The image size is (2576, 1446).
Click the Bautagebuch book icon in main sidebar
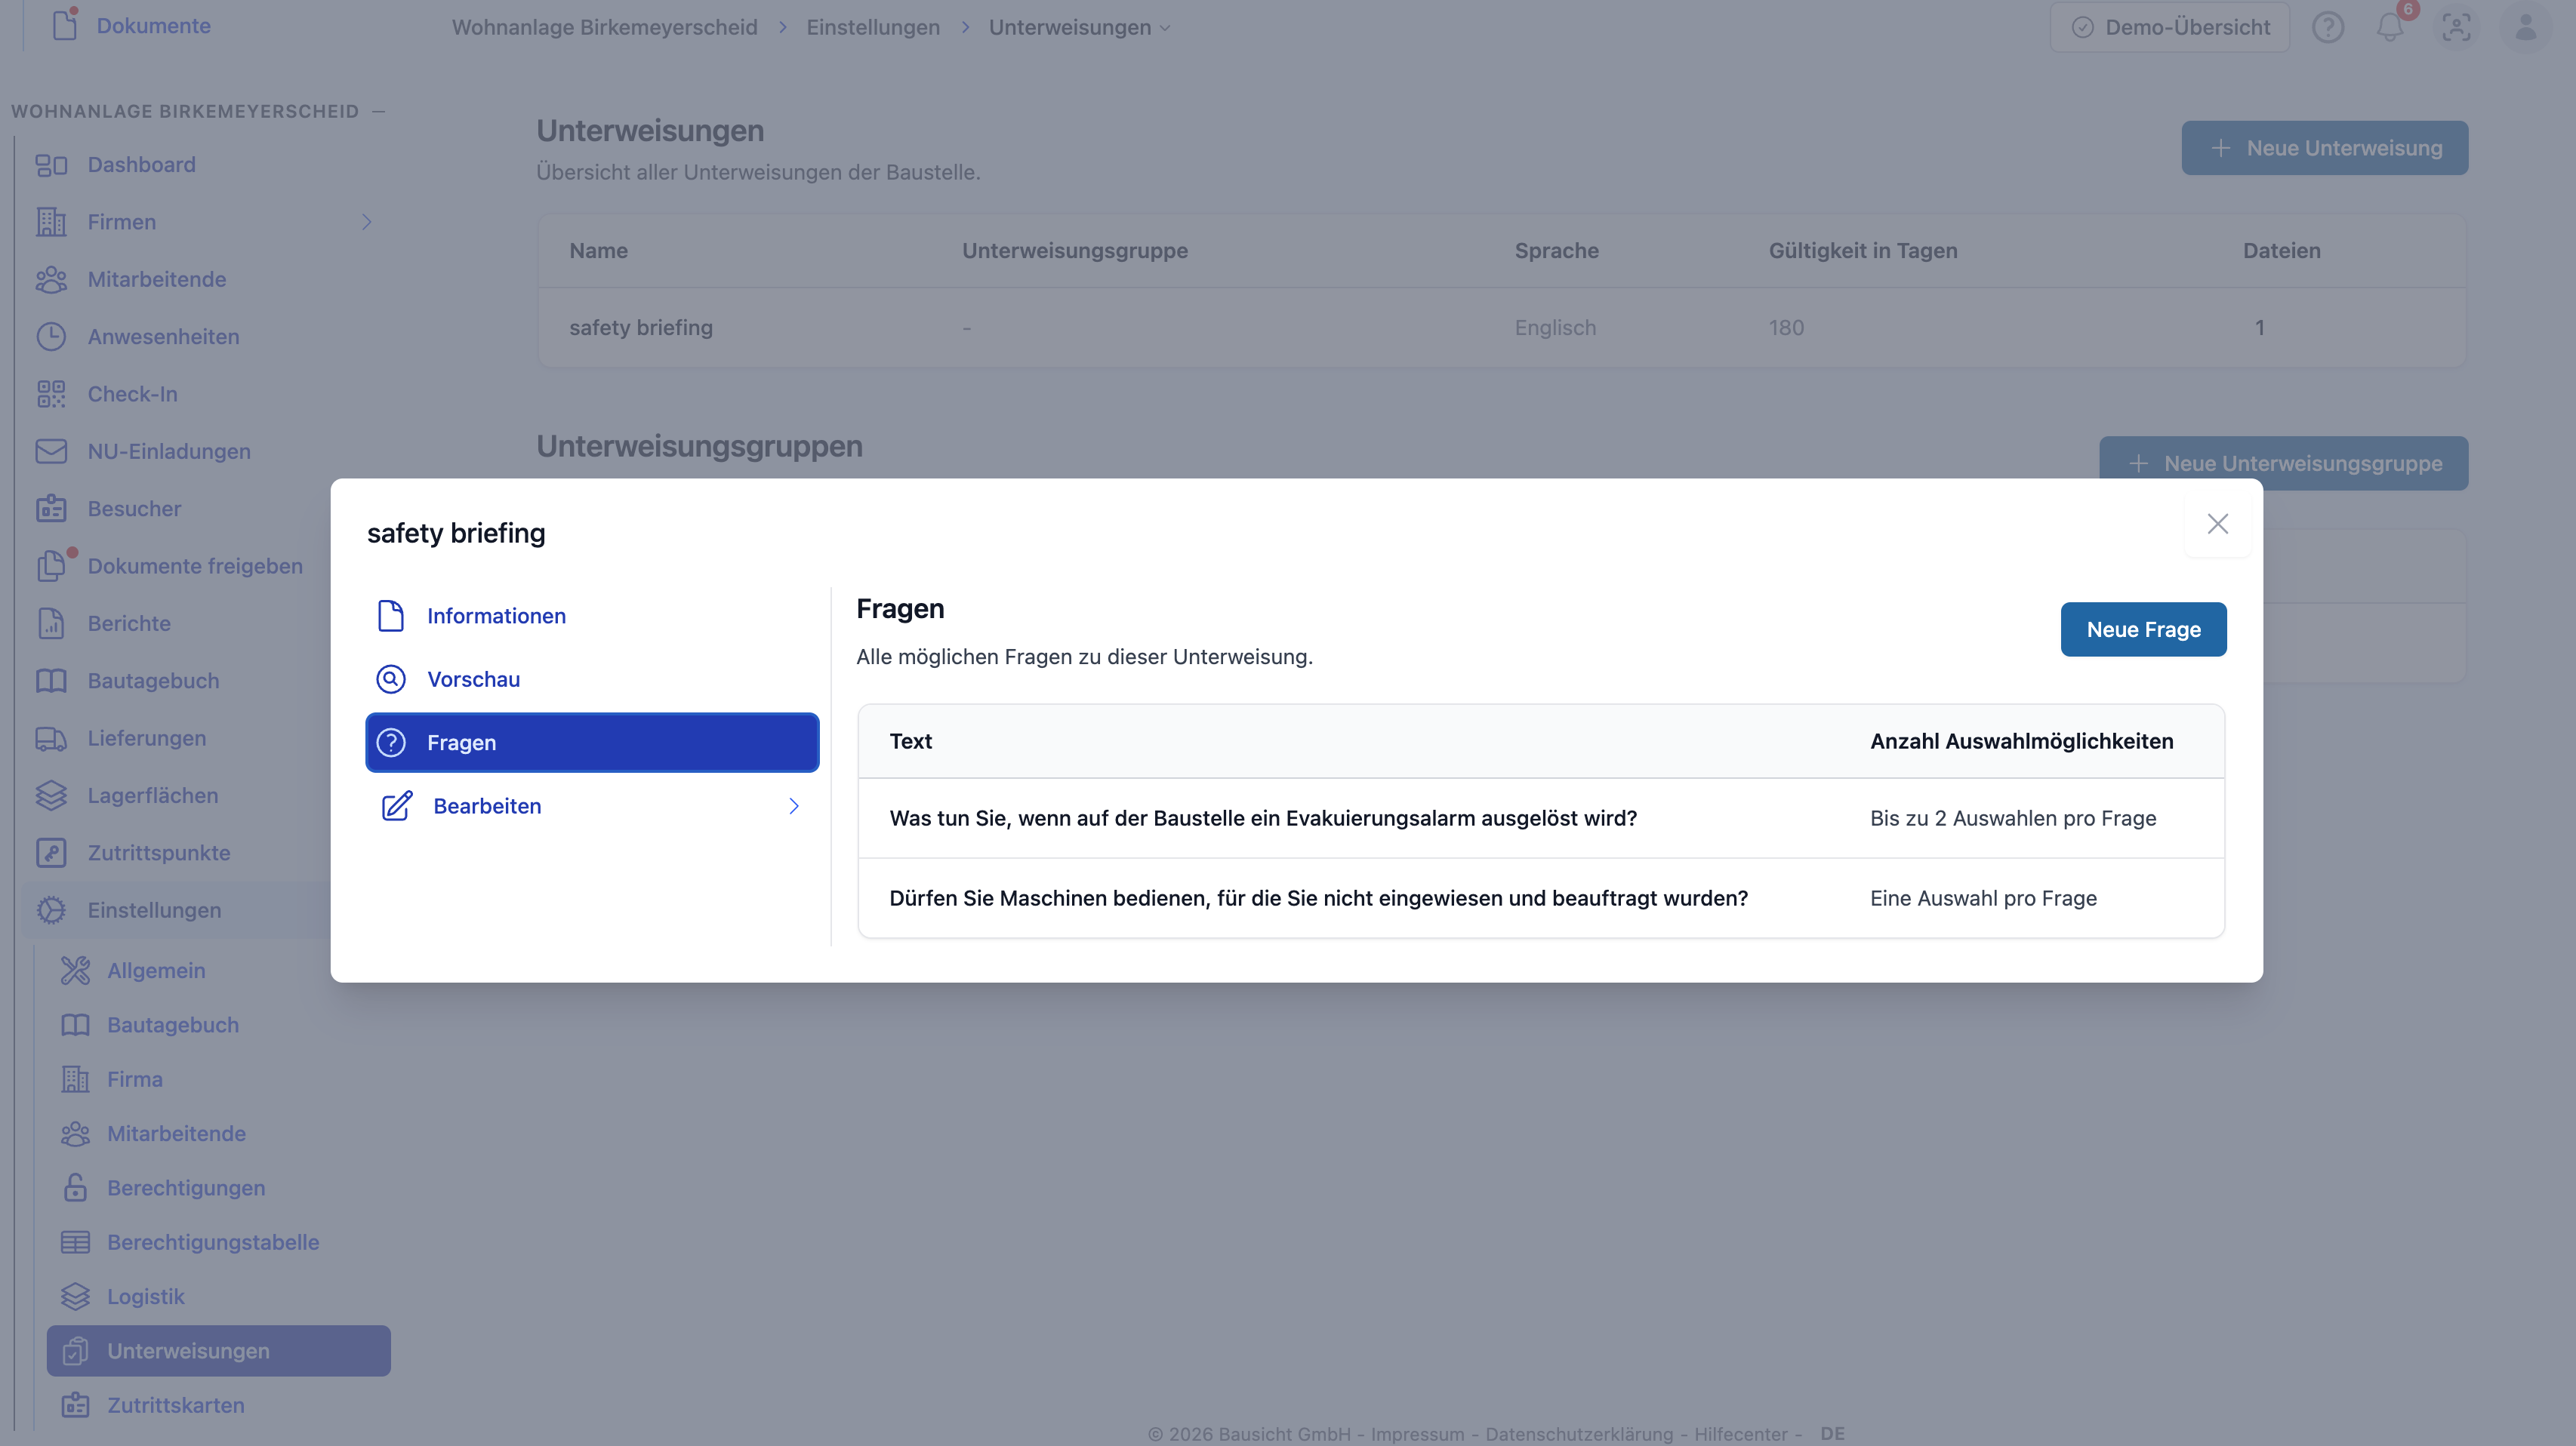(51, 681)
